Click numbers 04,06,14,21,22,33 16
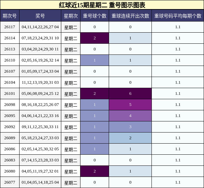Viewport: 204px width, 188px height. [40, 116]
